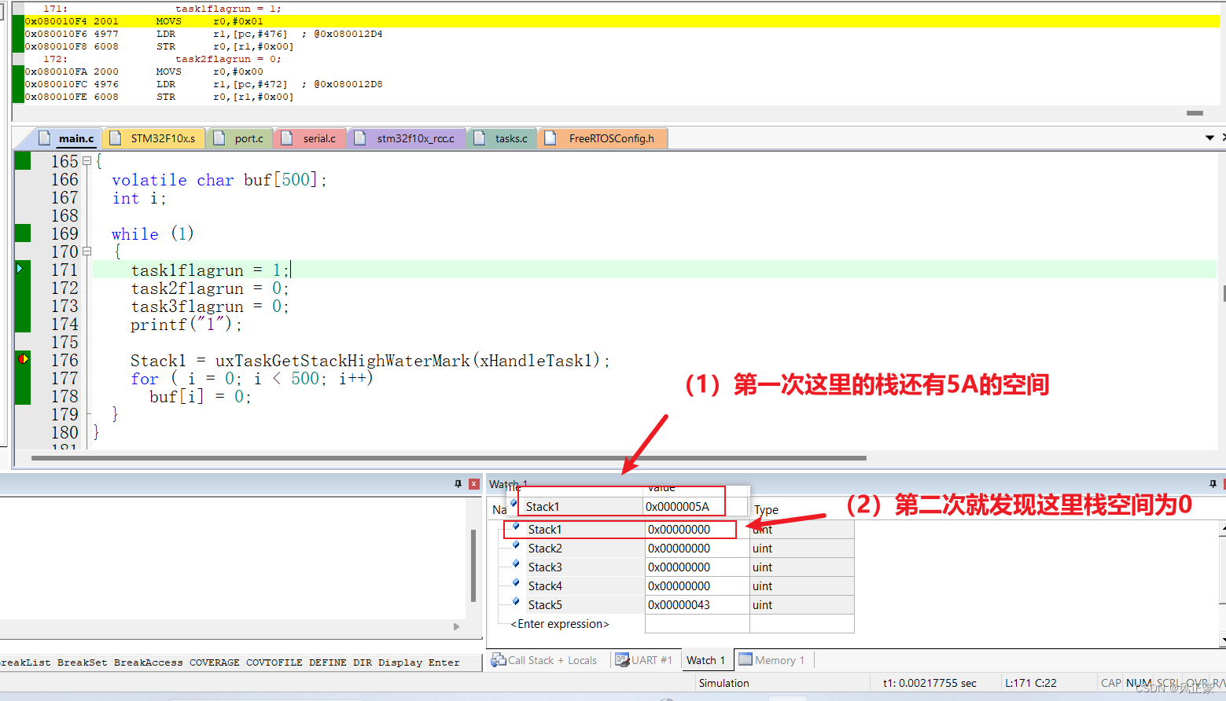Open the FreeRTOSConfig.h tab
This screenshot has width=1226, height=701.
[602, 138]
